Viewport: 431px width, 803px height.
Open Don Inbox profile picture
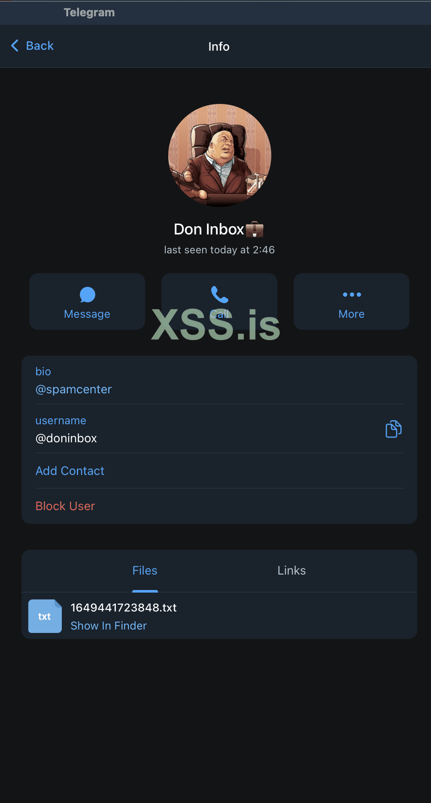coord(220,155)
